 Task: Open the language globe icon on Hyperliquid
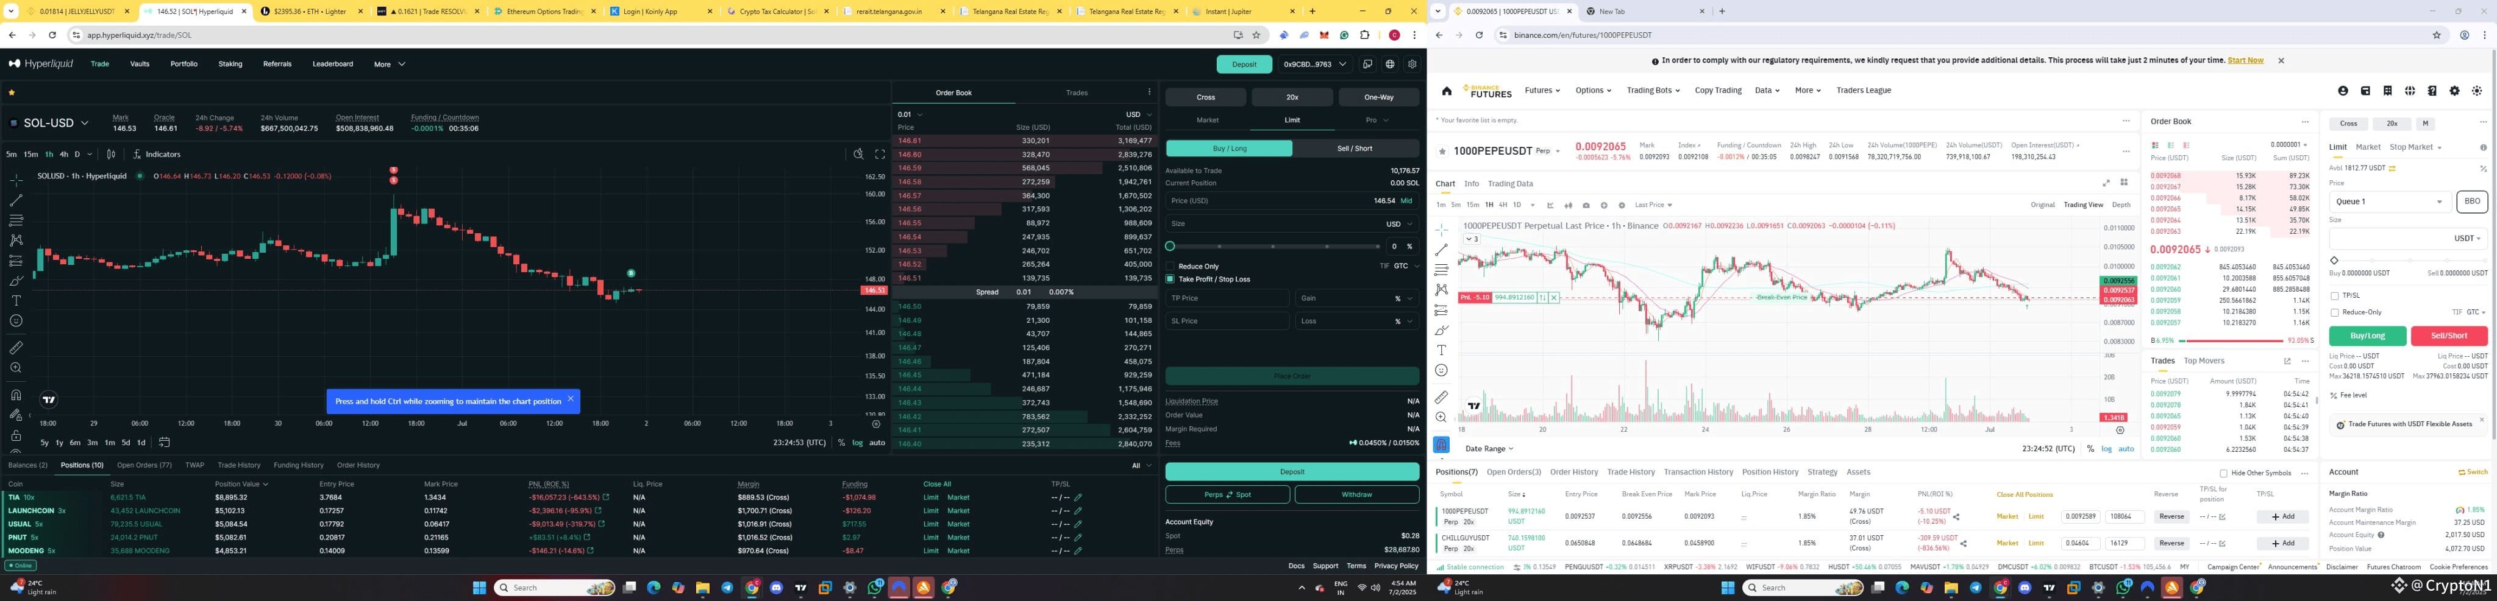[x=1390, y=65]
